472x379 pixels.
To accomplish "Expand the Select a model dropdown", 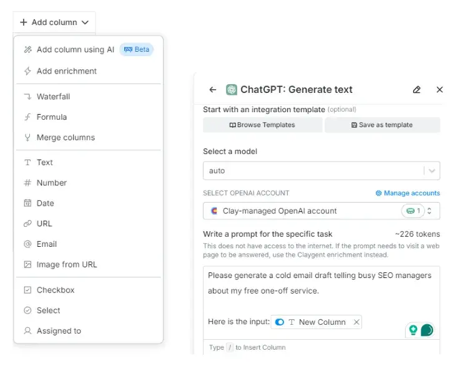I will click(x=321, y=171).
